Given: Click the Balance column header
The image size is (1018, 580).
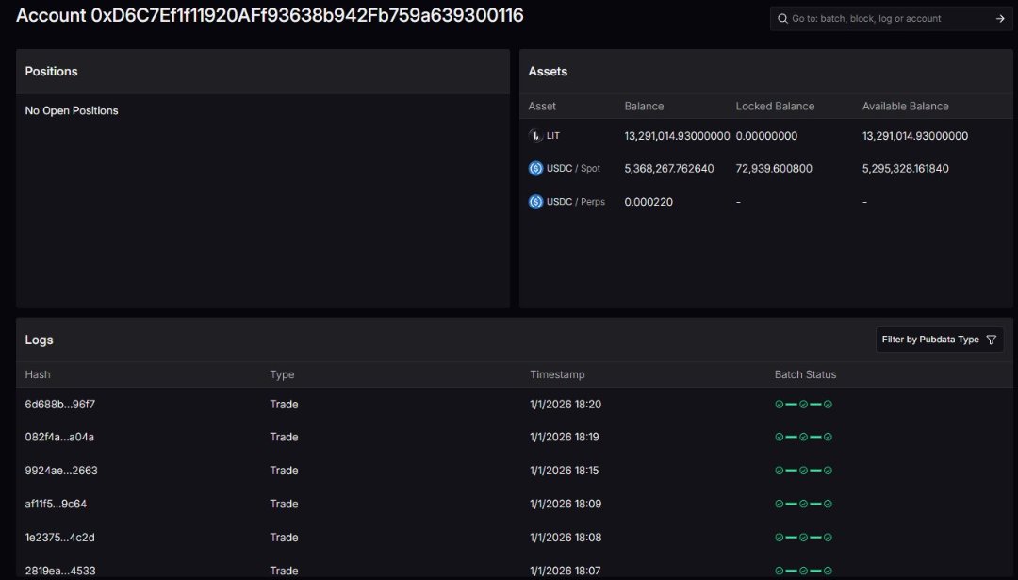Looking at the screenshot, I should pos(644,106).
